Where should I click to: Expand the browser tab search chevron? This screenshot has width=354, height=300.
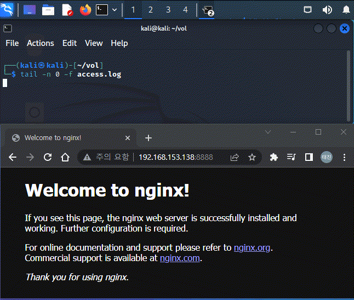(x=268, y=132)
